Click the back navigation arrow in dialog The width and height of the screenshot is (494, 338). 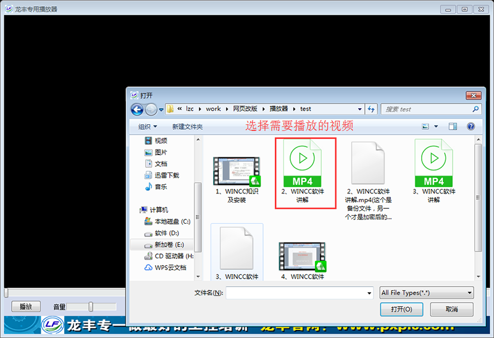pos(137,109)
